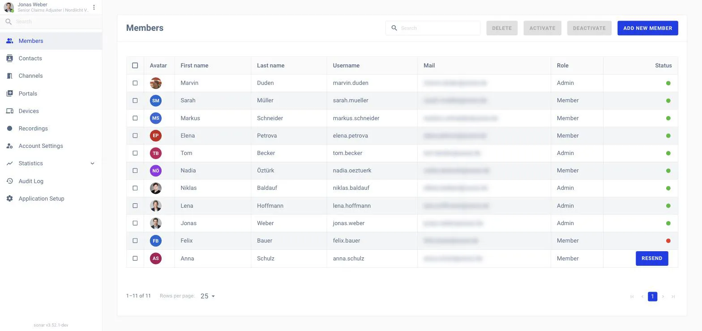This screenshot has width=702, height=331.
Task: Click the ADD NEW MEMBER button
Action: pyautogui.click(x=648, y=28)
